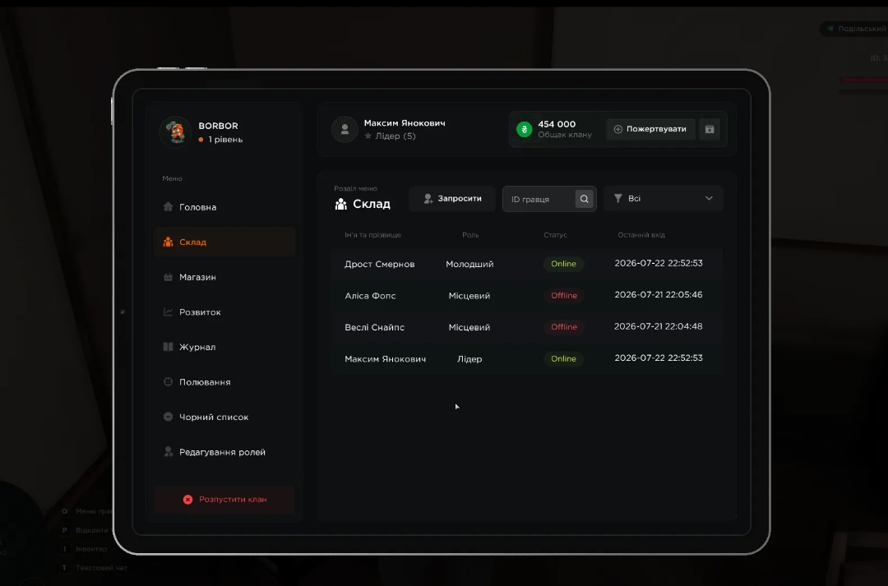Viewport: 888px width, 586px height.
Task: Click the Розпустити клан button
Action: pyautogui.click(x=224, y=500)
